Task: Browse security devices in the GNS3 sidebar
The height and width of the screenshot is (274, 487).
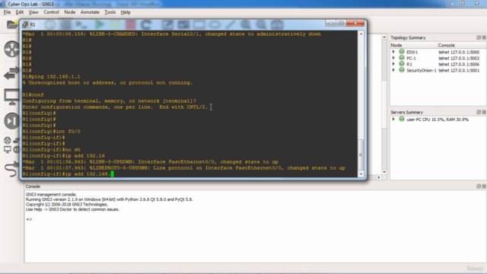Action: [12, 121]
